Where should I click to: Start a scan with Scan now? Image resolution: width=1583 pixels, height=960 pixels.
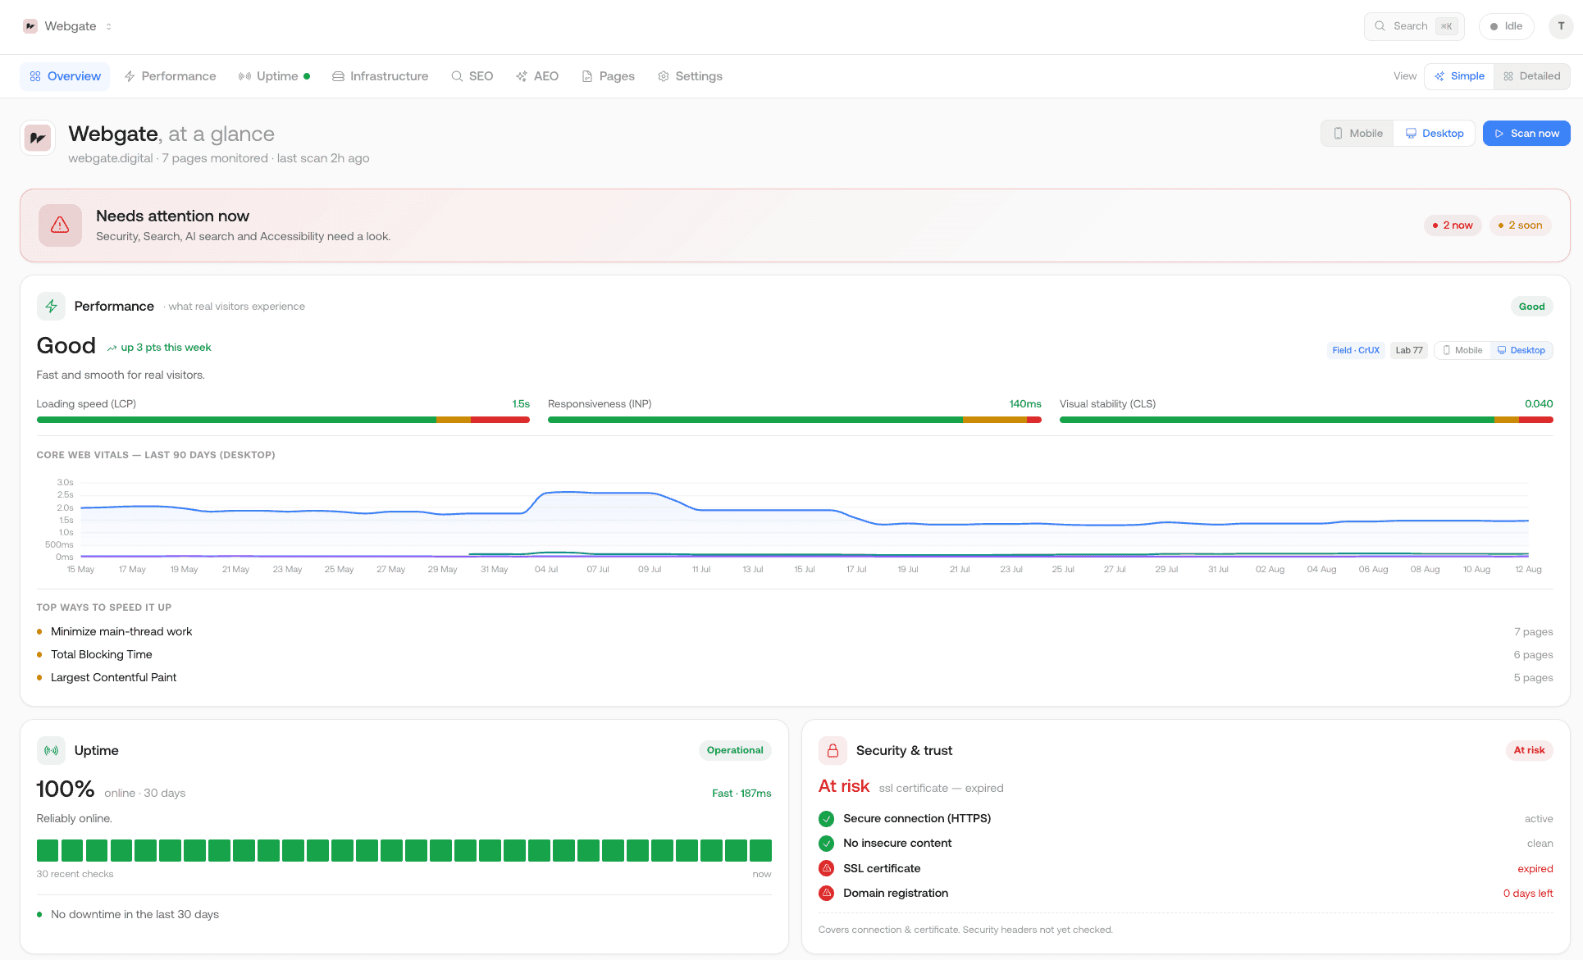click(x=1526, y=134)
